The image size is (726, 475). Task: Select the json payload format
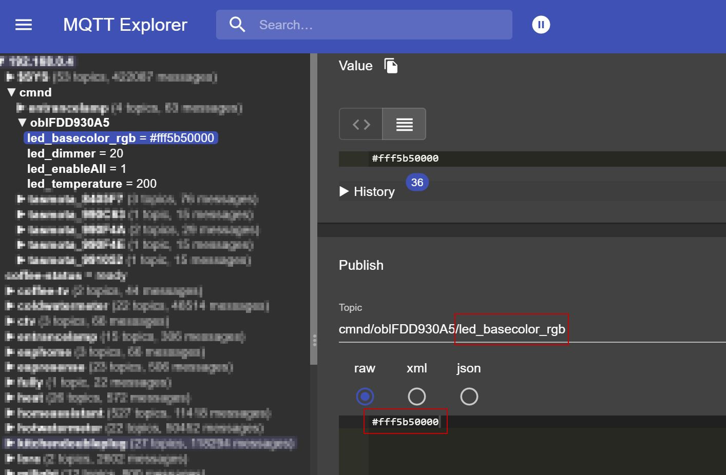click(x=469, y=397)
